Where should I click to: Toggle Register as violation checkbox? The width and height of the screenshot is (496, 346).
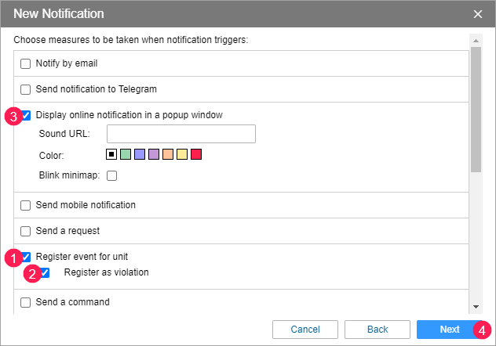45,273
